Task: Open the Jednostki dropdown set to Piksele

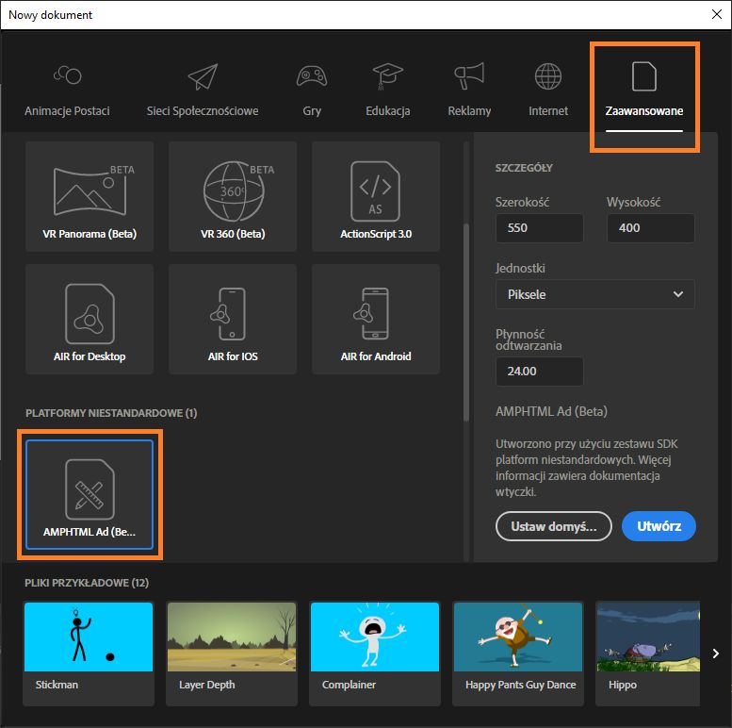Action: (x=594, y=294)
